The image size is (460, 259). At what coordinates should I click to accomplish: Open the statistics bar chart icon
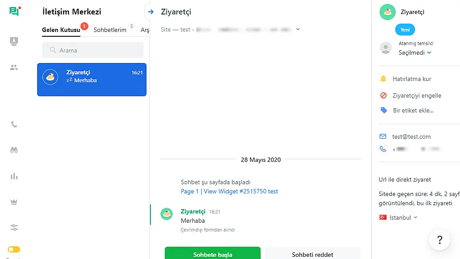pos(14,176)
